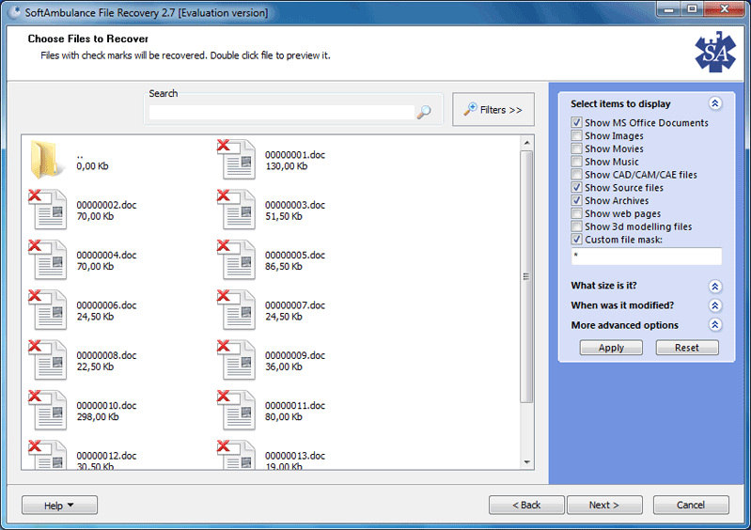Image resolution: width=751 pixels, height=530 pixels.
Task: Open the Help dropdown button
Action: (59, 506)
